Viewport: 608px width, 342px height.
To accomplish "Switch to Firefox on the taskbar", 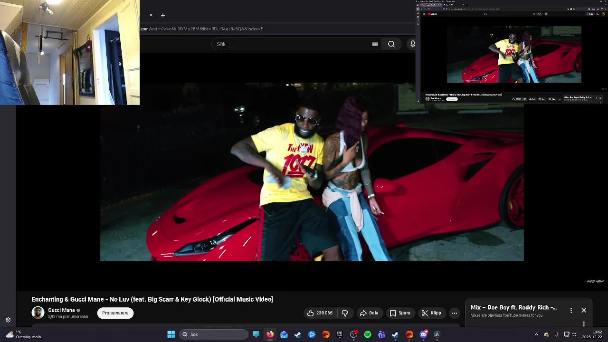I will point(270,334).
